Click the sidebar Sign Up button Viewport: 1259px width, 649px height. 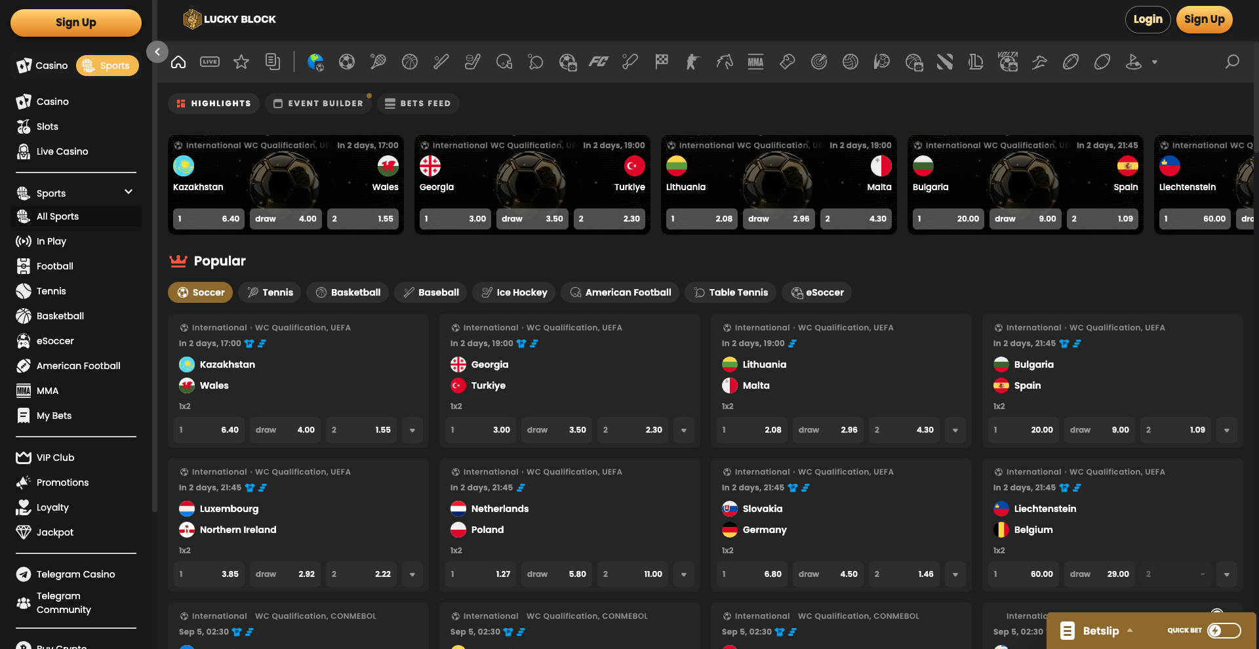coord(76,22)
